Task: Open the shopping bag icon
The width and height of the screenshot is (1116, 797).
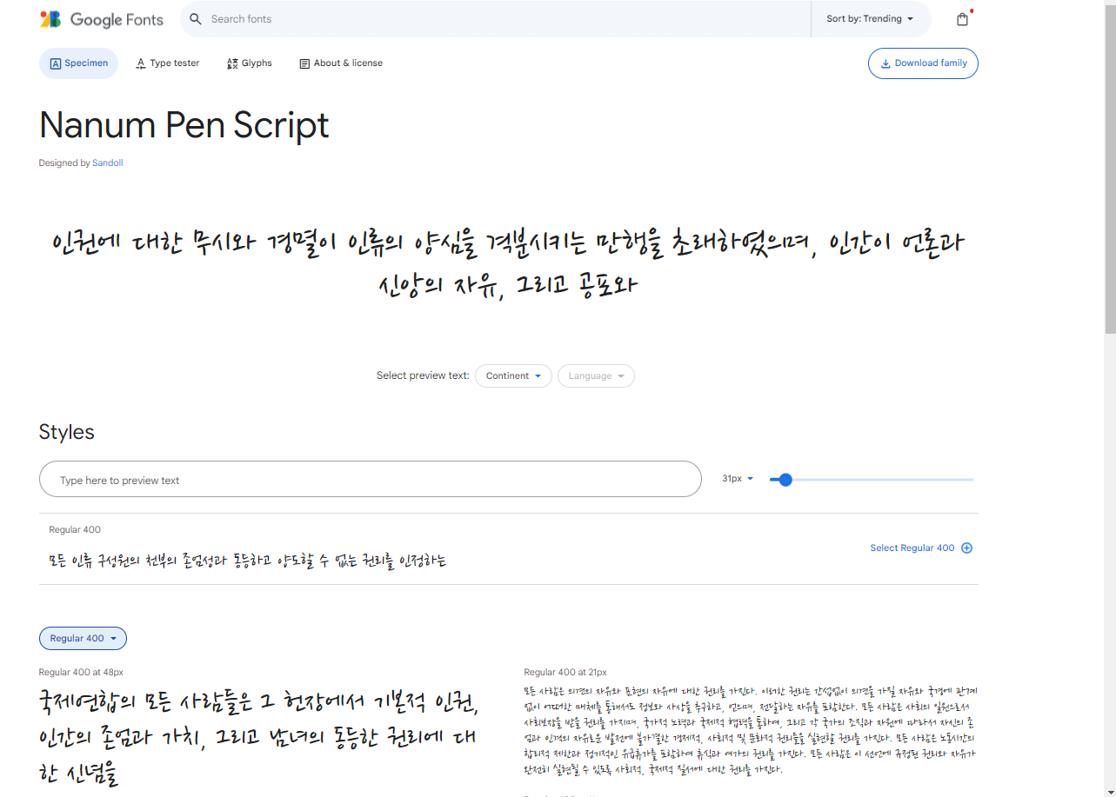Action: (962, 19)
